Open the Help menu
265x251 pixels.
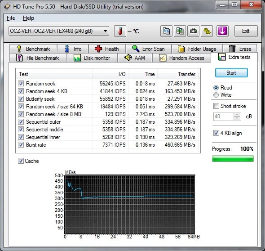coord(28,18)
